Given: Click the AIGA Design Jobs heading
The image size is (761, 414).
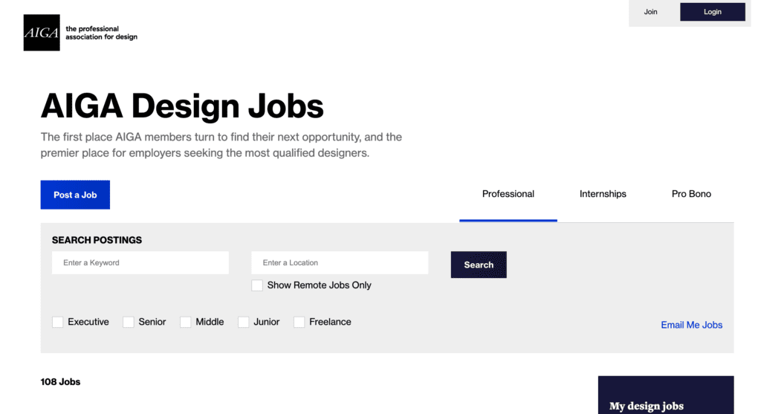Looking at the screenshot, I should 182,106.
